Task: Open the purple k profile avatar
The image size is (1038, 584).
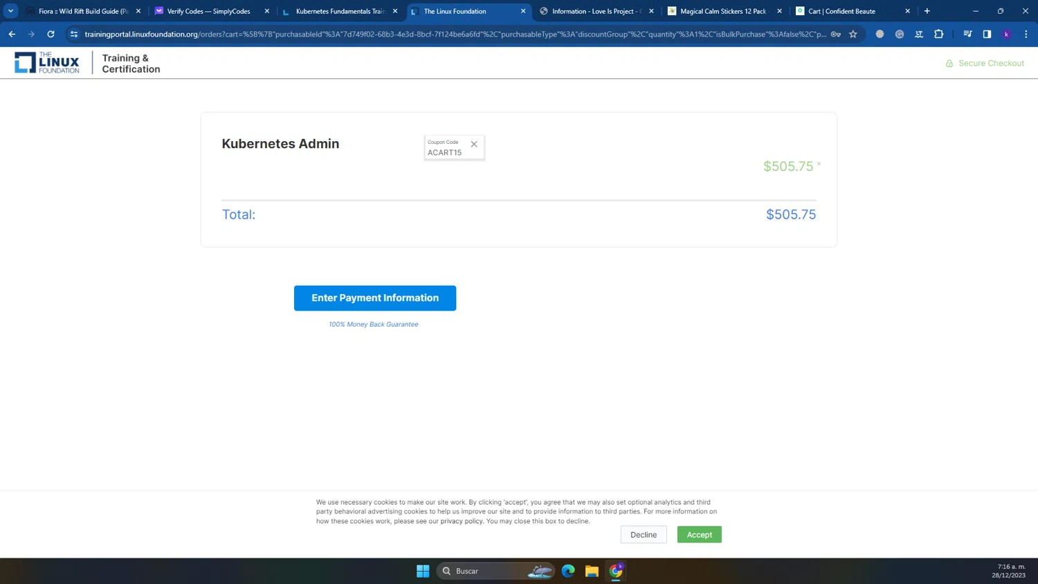Action: pos(1006,34)
